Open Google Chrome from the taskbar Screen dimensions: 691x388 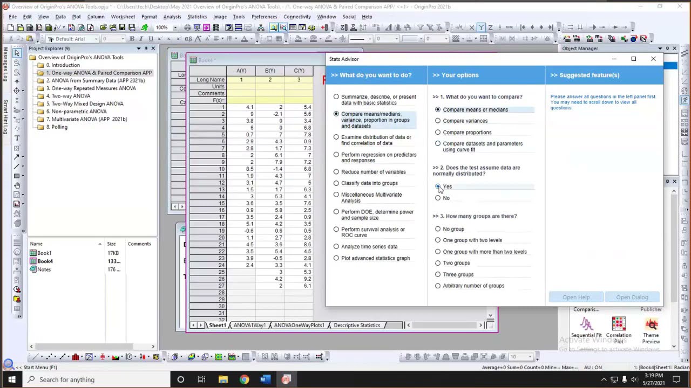(244, 379)
